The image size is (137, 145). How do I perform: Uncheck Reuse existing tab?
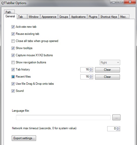(13, 34)
